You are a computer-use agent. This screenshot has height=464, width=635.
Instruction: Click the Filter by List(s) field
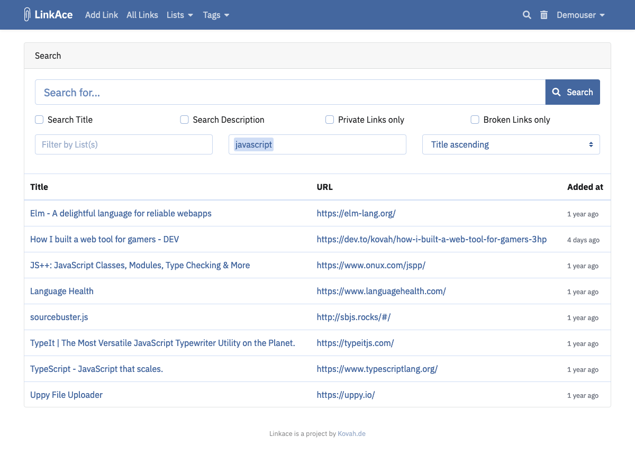pos(124,144)
